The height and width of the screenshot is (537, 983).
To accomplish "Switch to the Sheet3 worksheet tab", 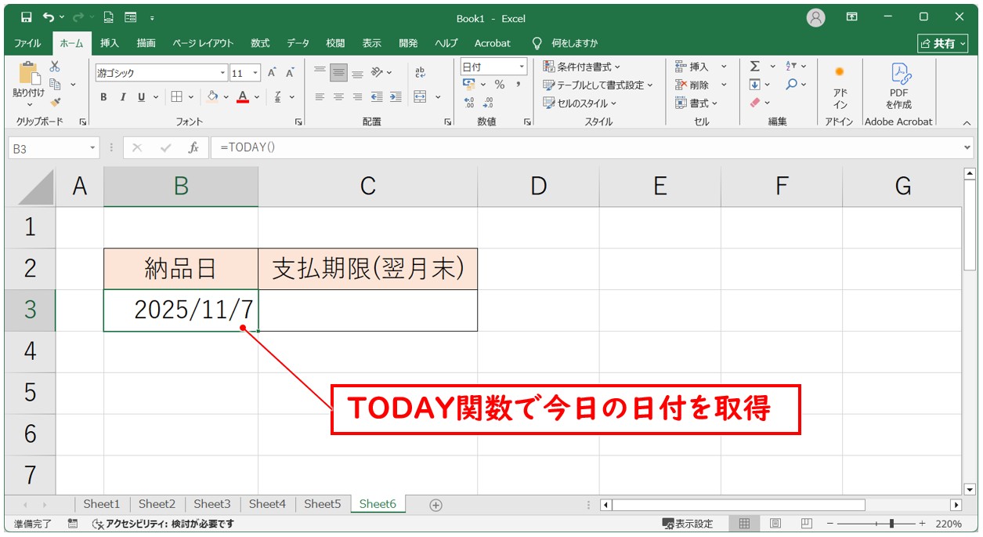I will coord(211,504).
